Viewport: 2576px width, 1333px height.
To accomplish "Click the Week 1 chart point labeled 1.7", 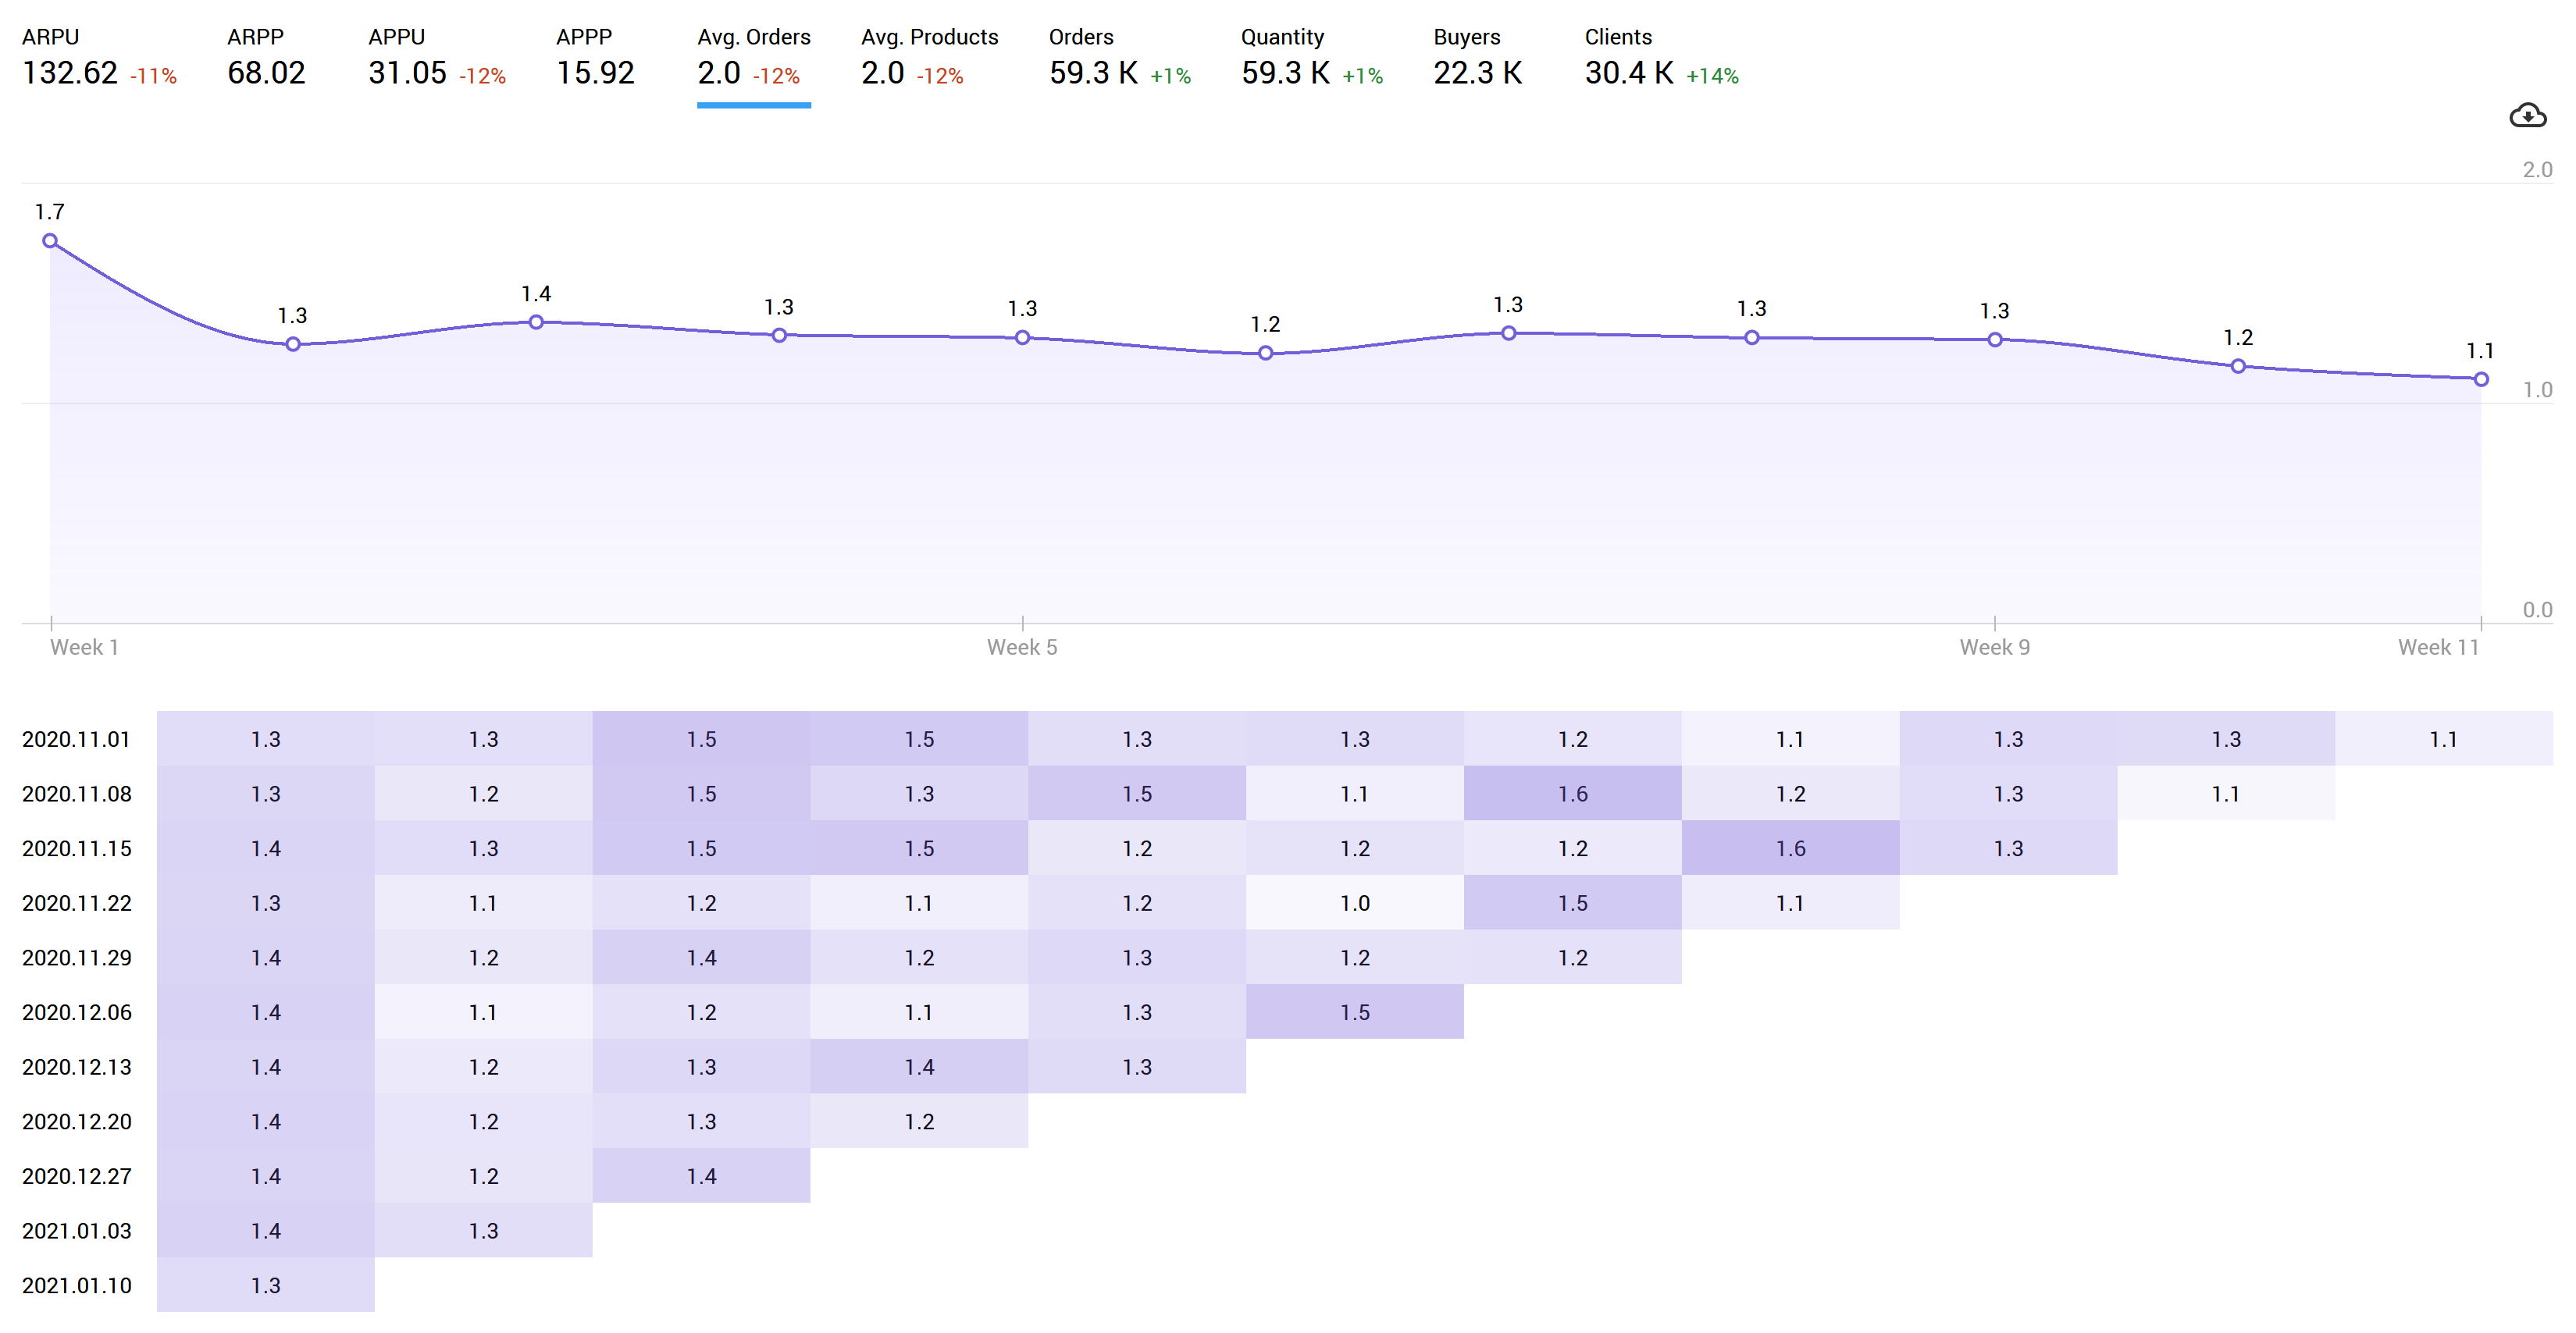I will point(50,241).
